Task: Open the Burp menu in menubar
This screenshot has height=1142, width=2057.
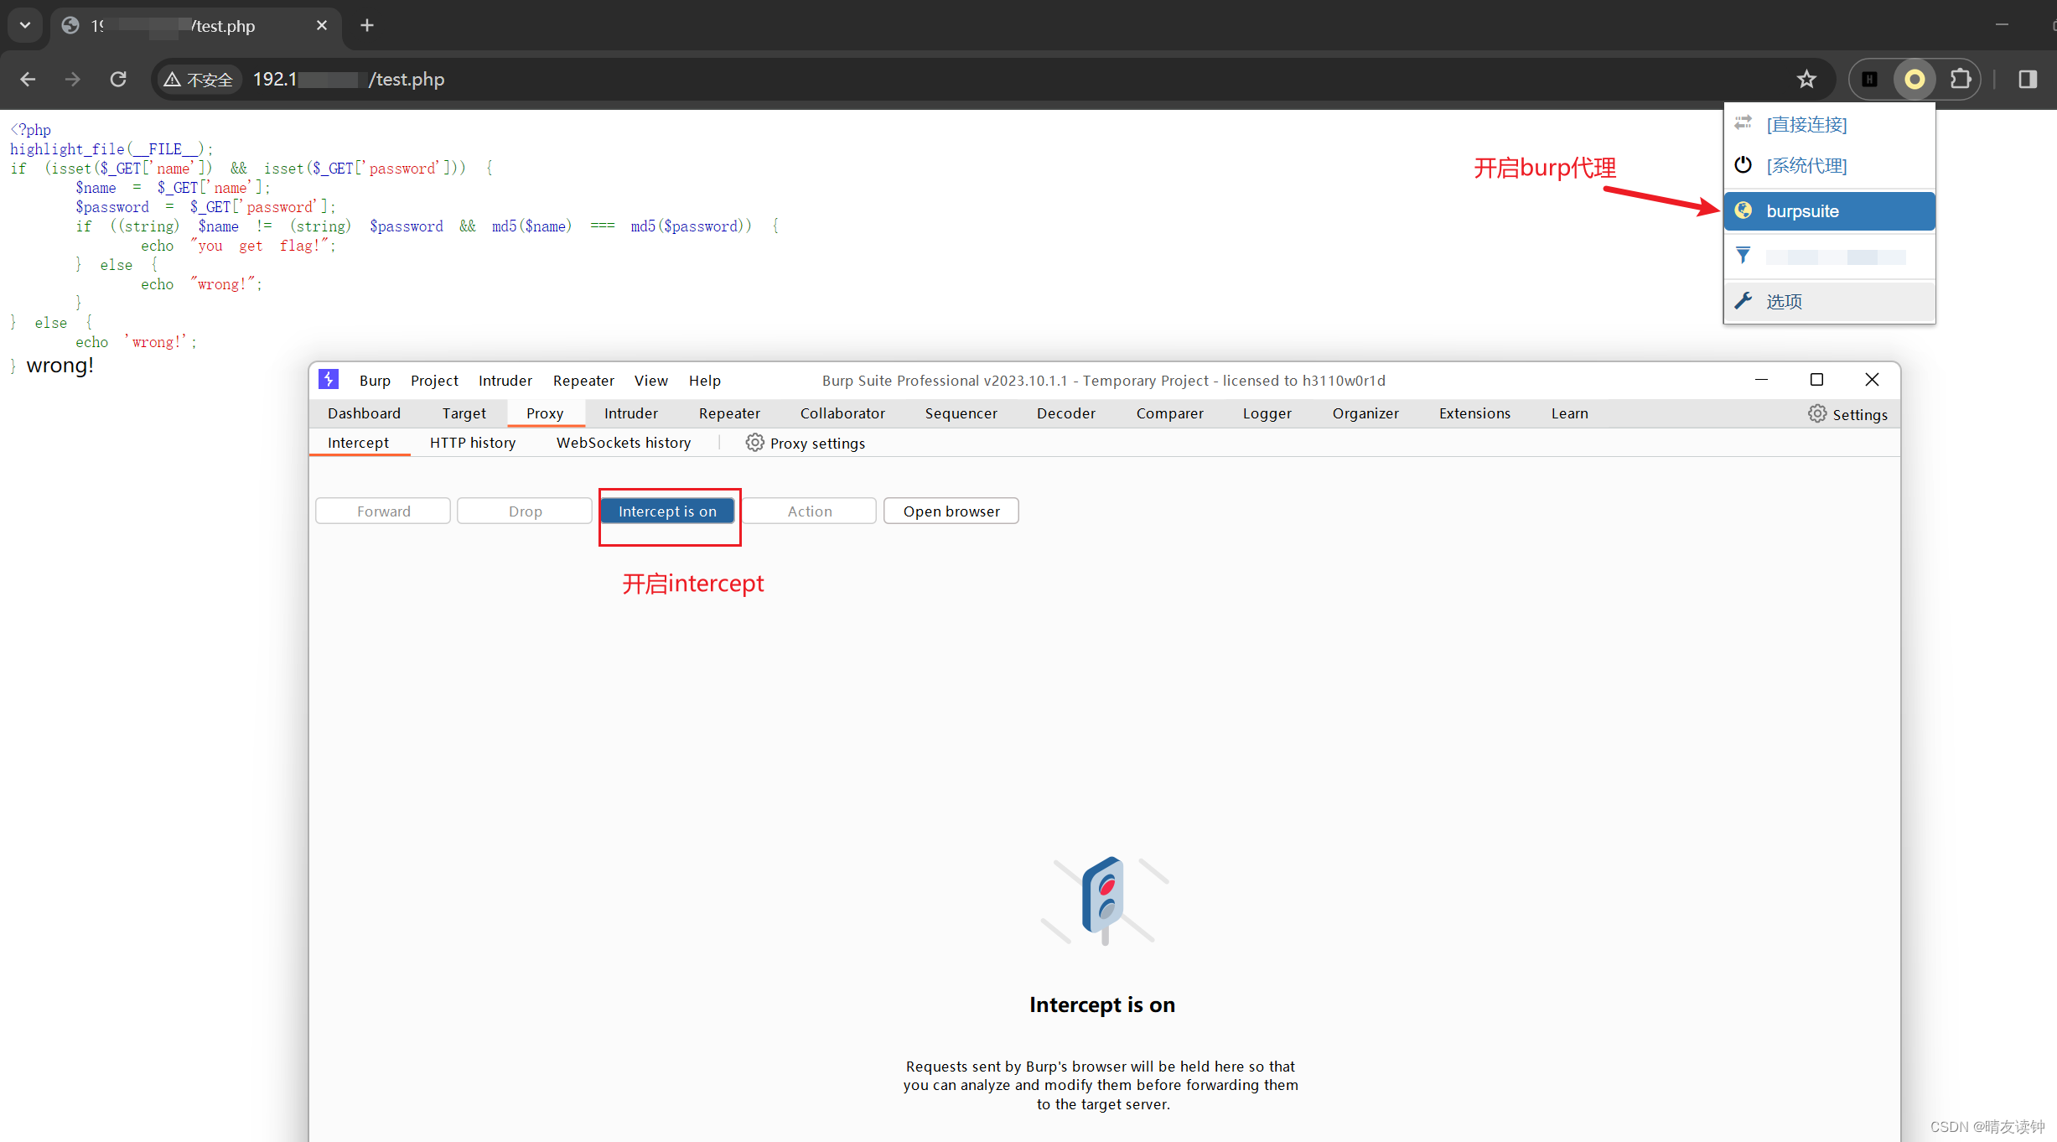Action: pos(375,381)
